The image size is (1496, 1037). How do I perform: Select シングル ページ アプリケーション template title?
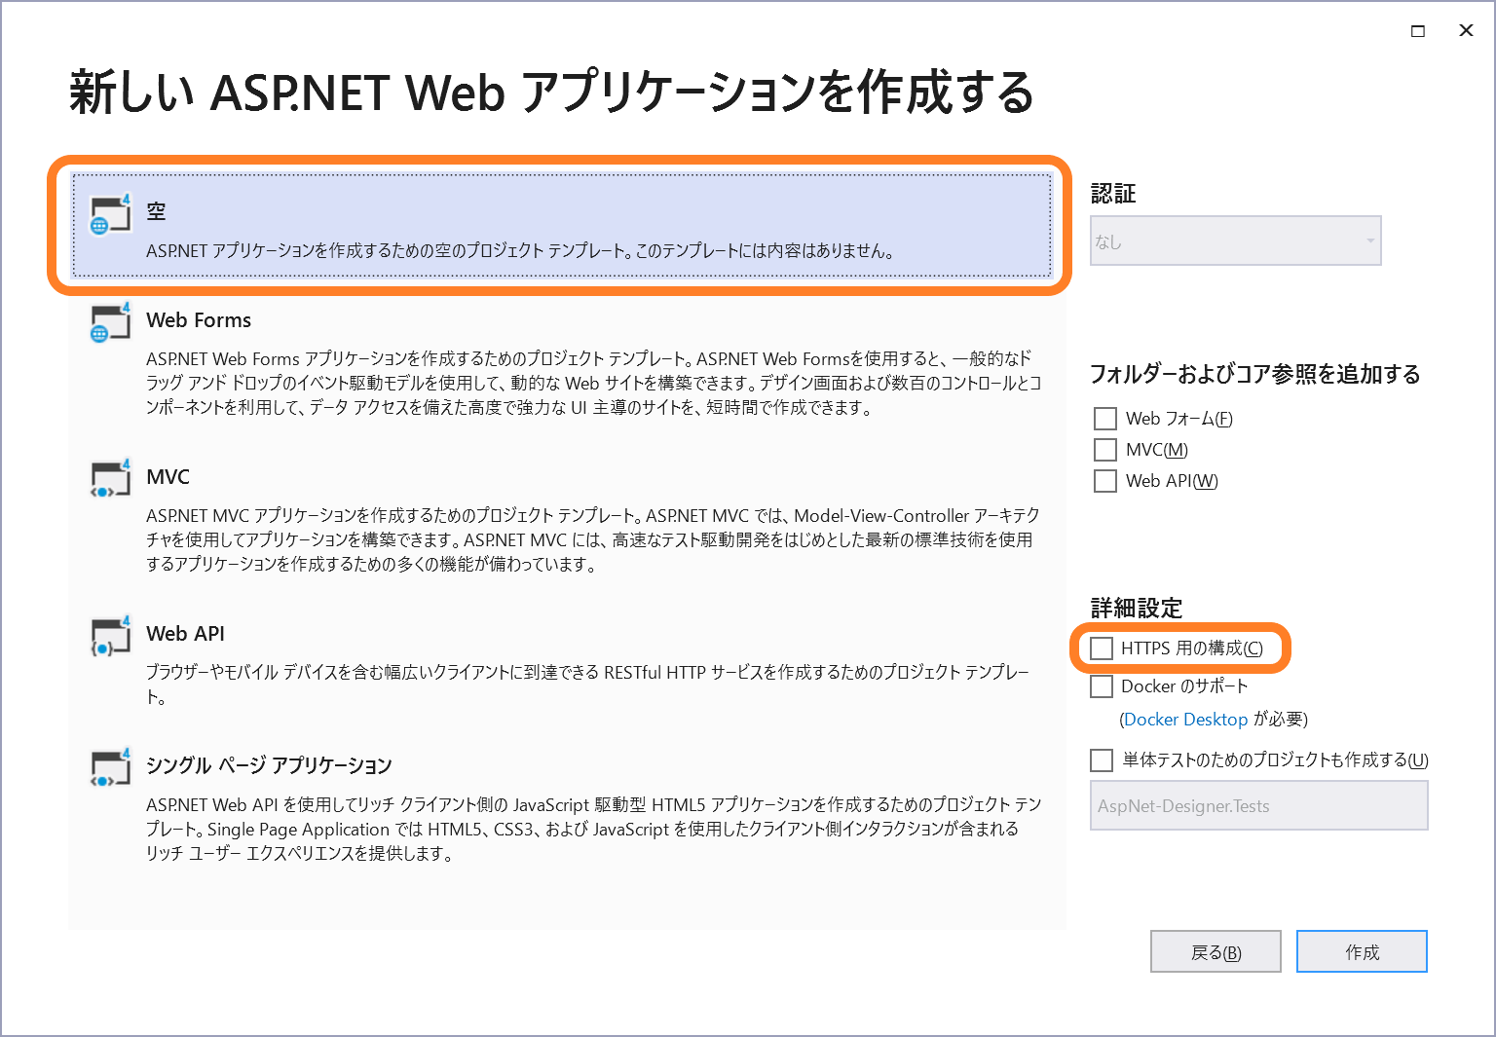click(269, 765)
